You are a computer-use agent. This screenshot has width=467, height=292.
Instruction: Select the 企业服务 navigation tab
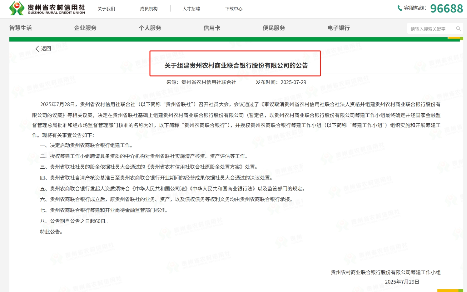click(x=85, y=28)
